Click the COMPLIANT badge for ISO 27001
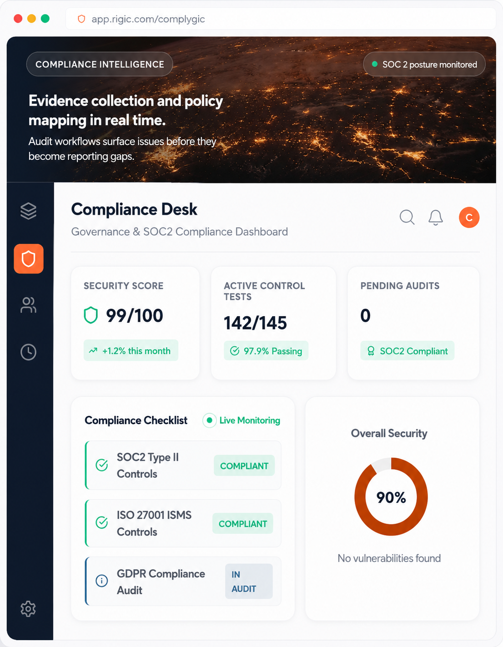 pos(243,524)
